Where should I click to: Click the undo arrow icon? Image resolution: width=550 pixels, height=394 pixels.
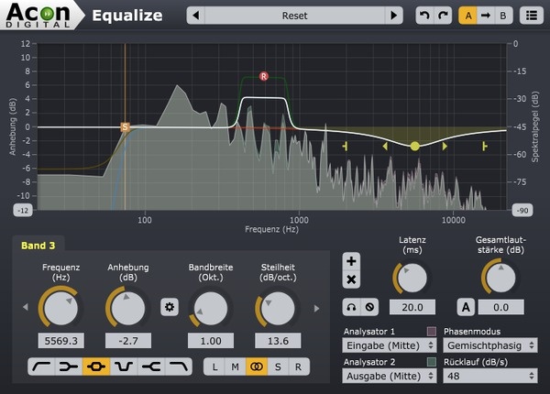point(423,16)
